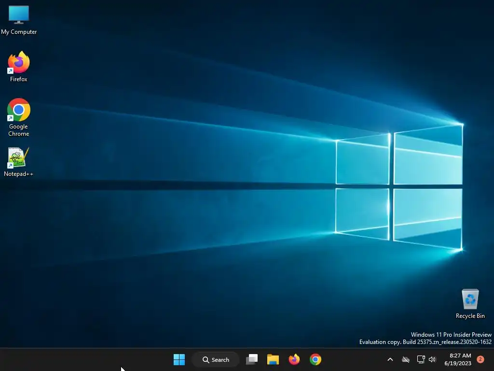Open the volume speaker tray icon
494x371 pixels.
tap(432, 359)
